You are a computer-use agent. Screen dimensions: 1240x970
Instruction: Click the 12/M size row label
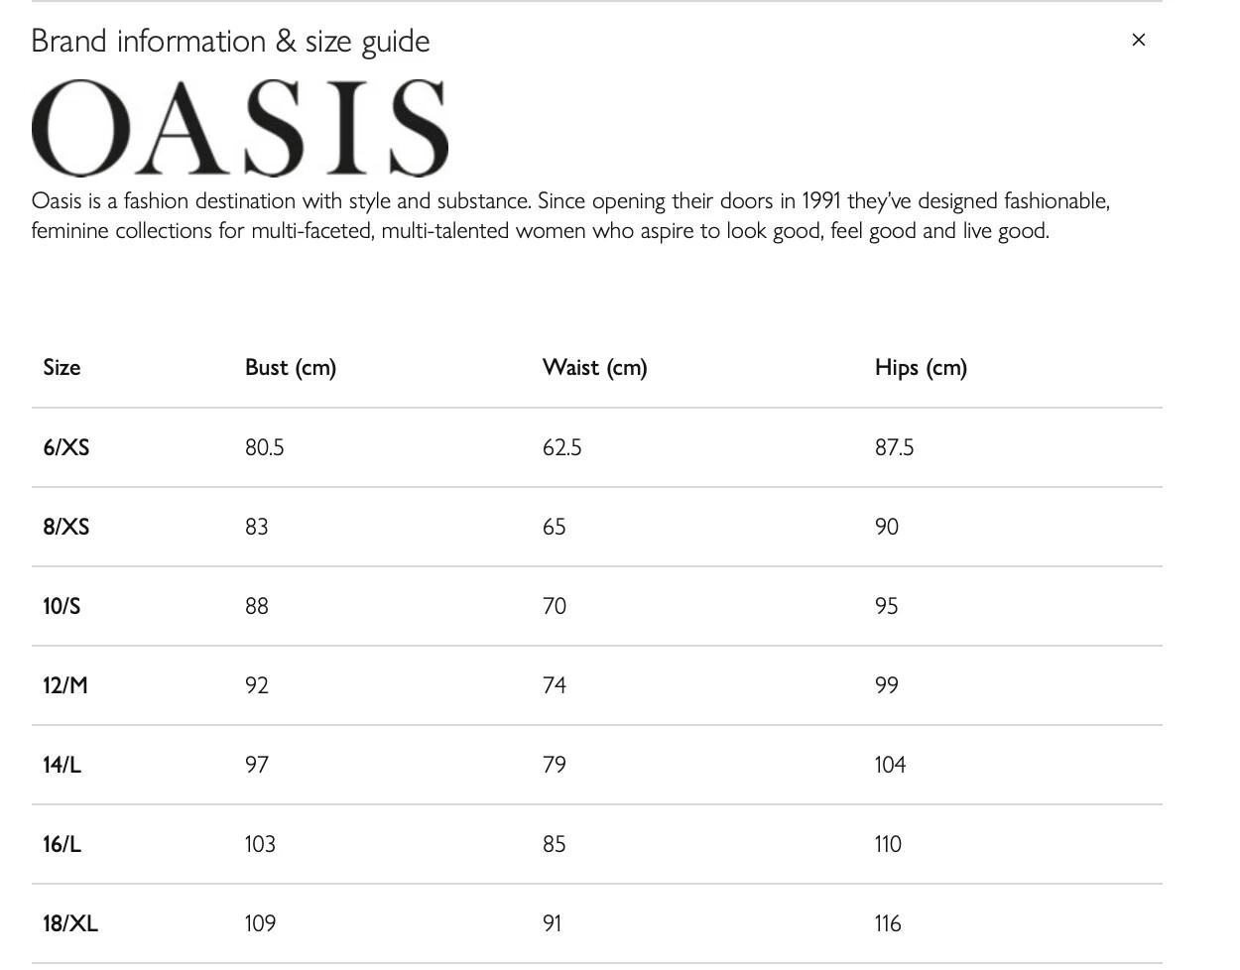pos(64,685)
